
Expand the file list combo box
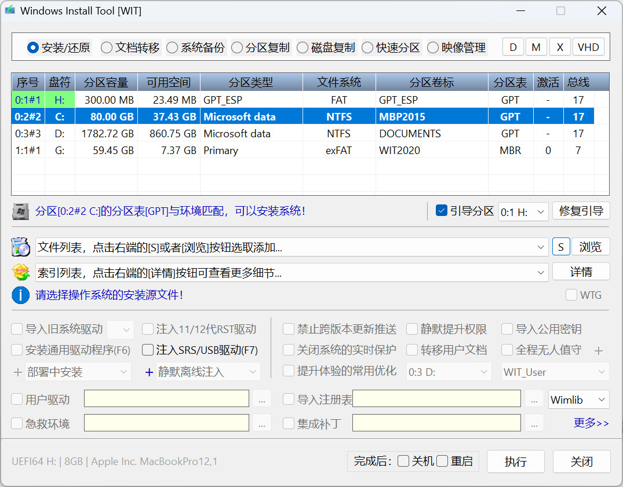541,248
